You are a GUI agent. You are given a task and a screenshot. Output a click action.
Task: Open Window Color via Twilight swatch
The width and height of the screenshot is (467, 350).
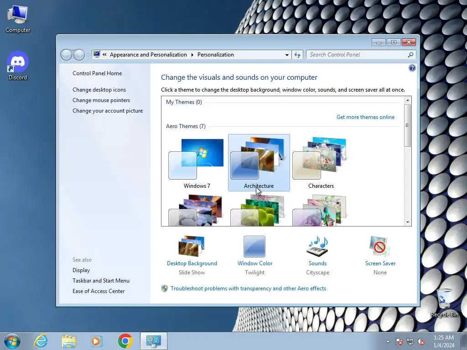coord(254,247)
